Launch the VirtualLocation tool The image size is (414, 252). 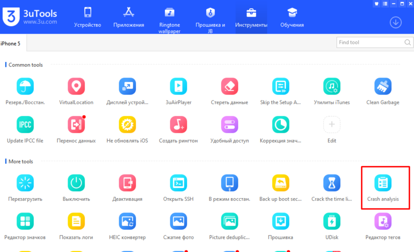pos(76,87)
